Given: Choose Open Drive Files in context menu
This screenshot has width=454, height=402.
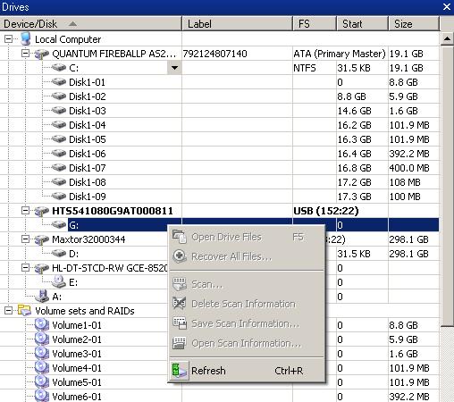Looking at the screenshot, I should 247,237.
